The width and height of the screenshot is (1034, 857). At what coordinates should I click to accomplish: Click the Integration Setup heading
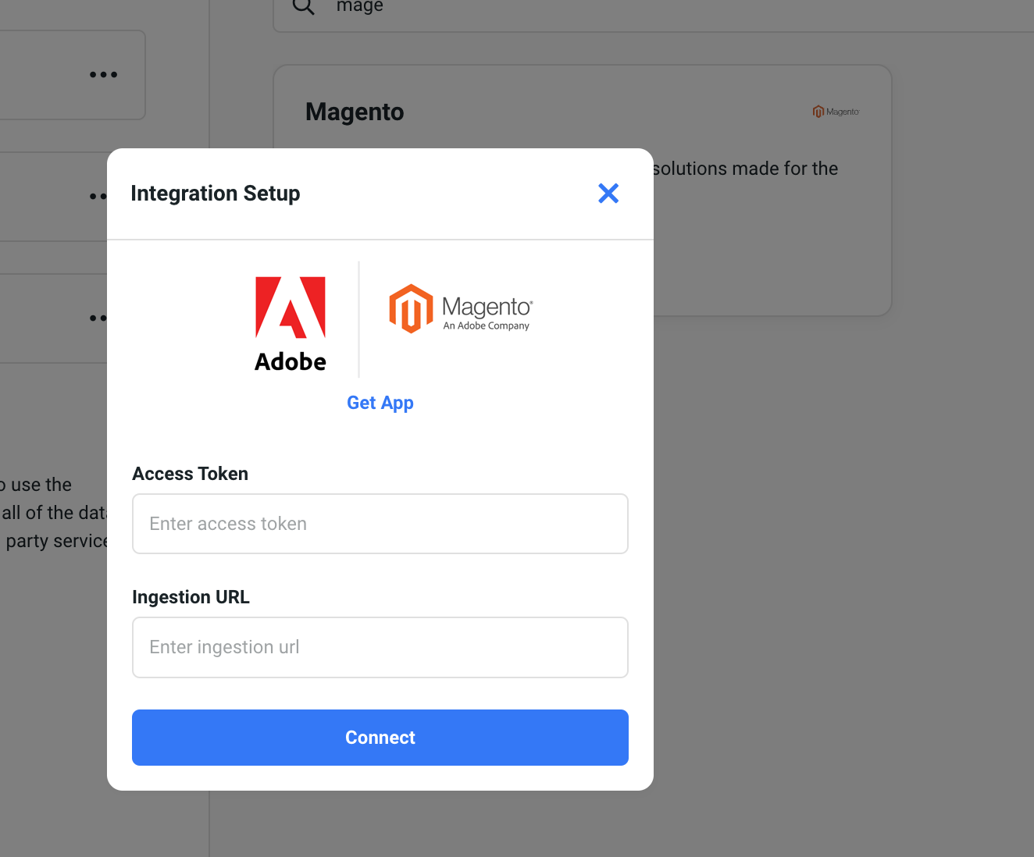click(x=216, y=194)
